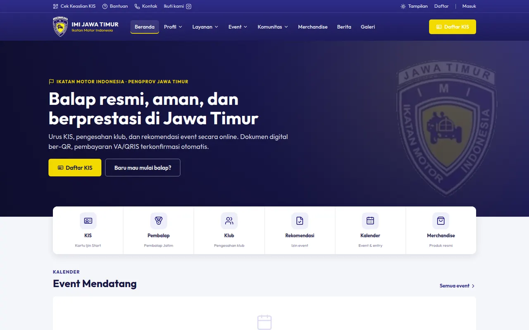Click the Pembalap Jatim caption
Viewport: 529px width, 330px height.
tap(159, 245)
